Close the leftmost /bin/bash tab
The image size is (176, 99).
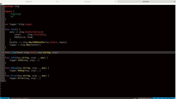click(57, 1)
